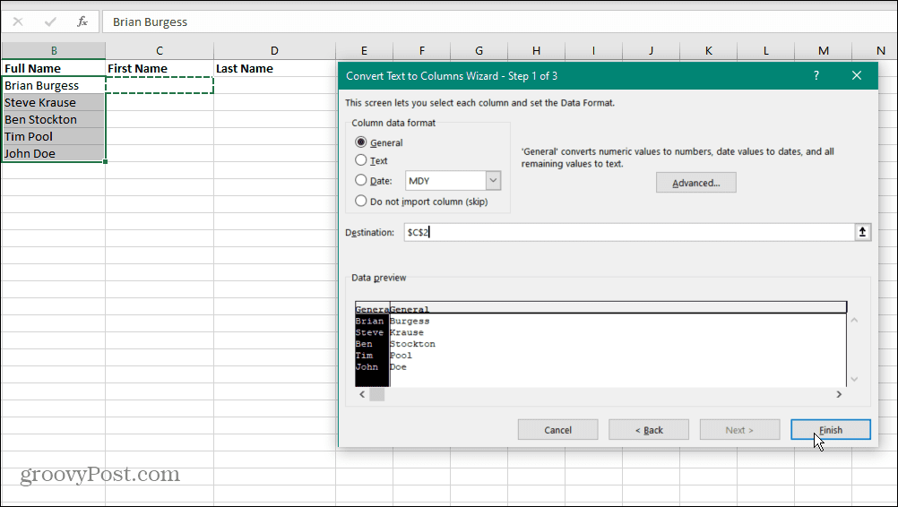The height and width of the screenshot is (507, 898).
Task: Click the formula bar enter checkmark icon
Action: [x=50, y=21]
